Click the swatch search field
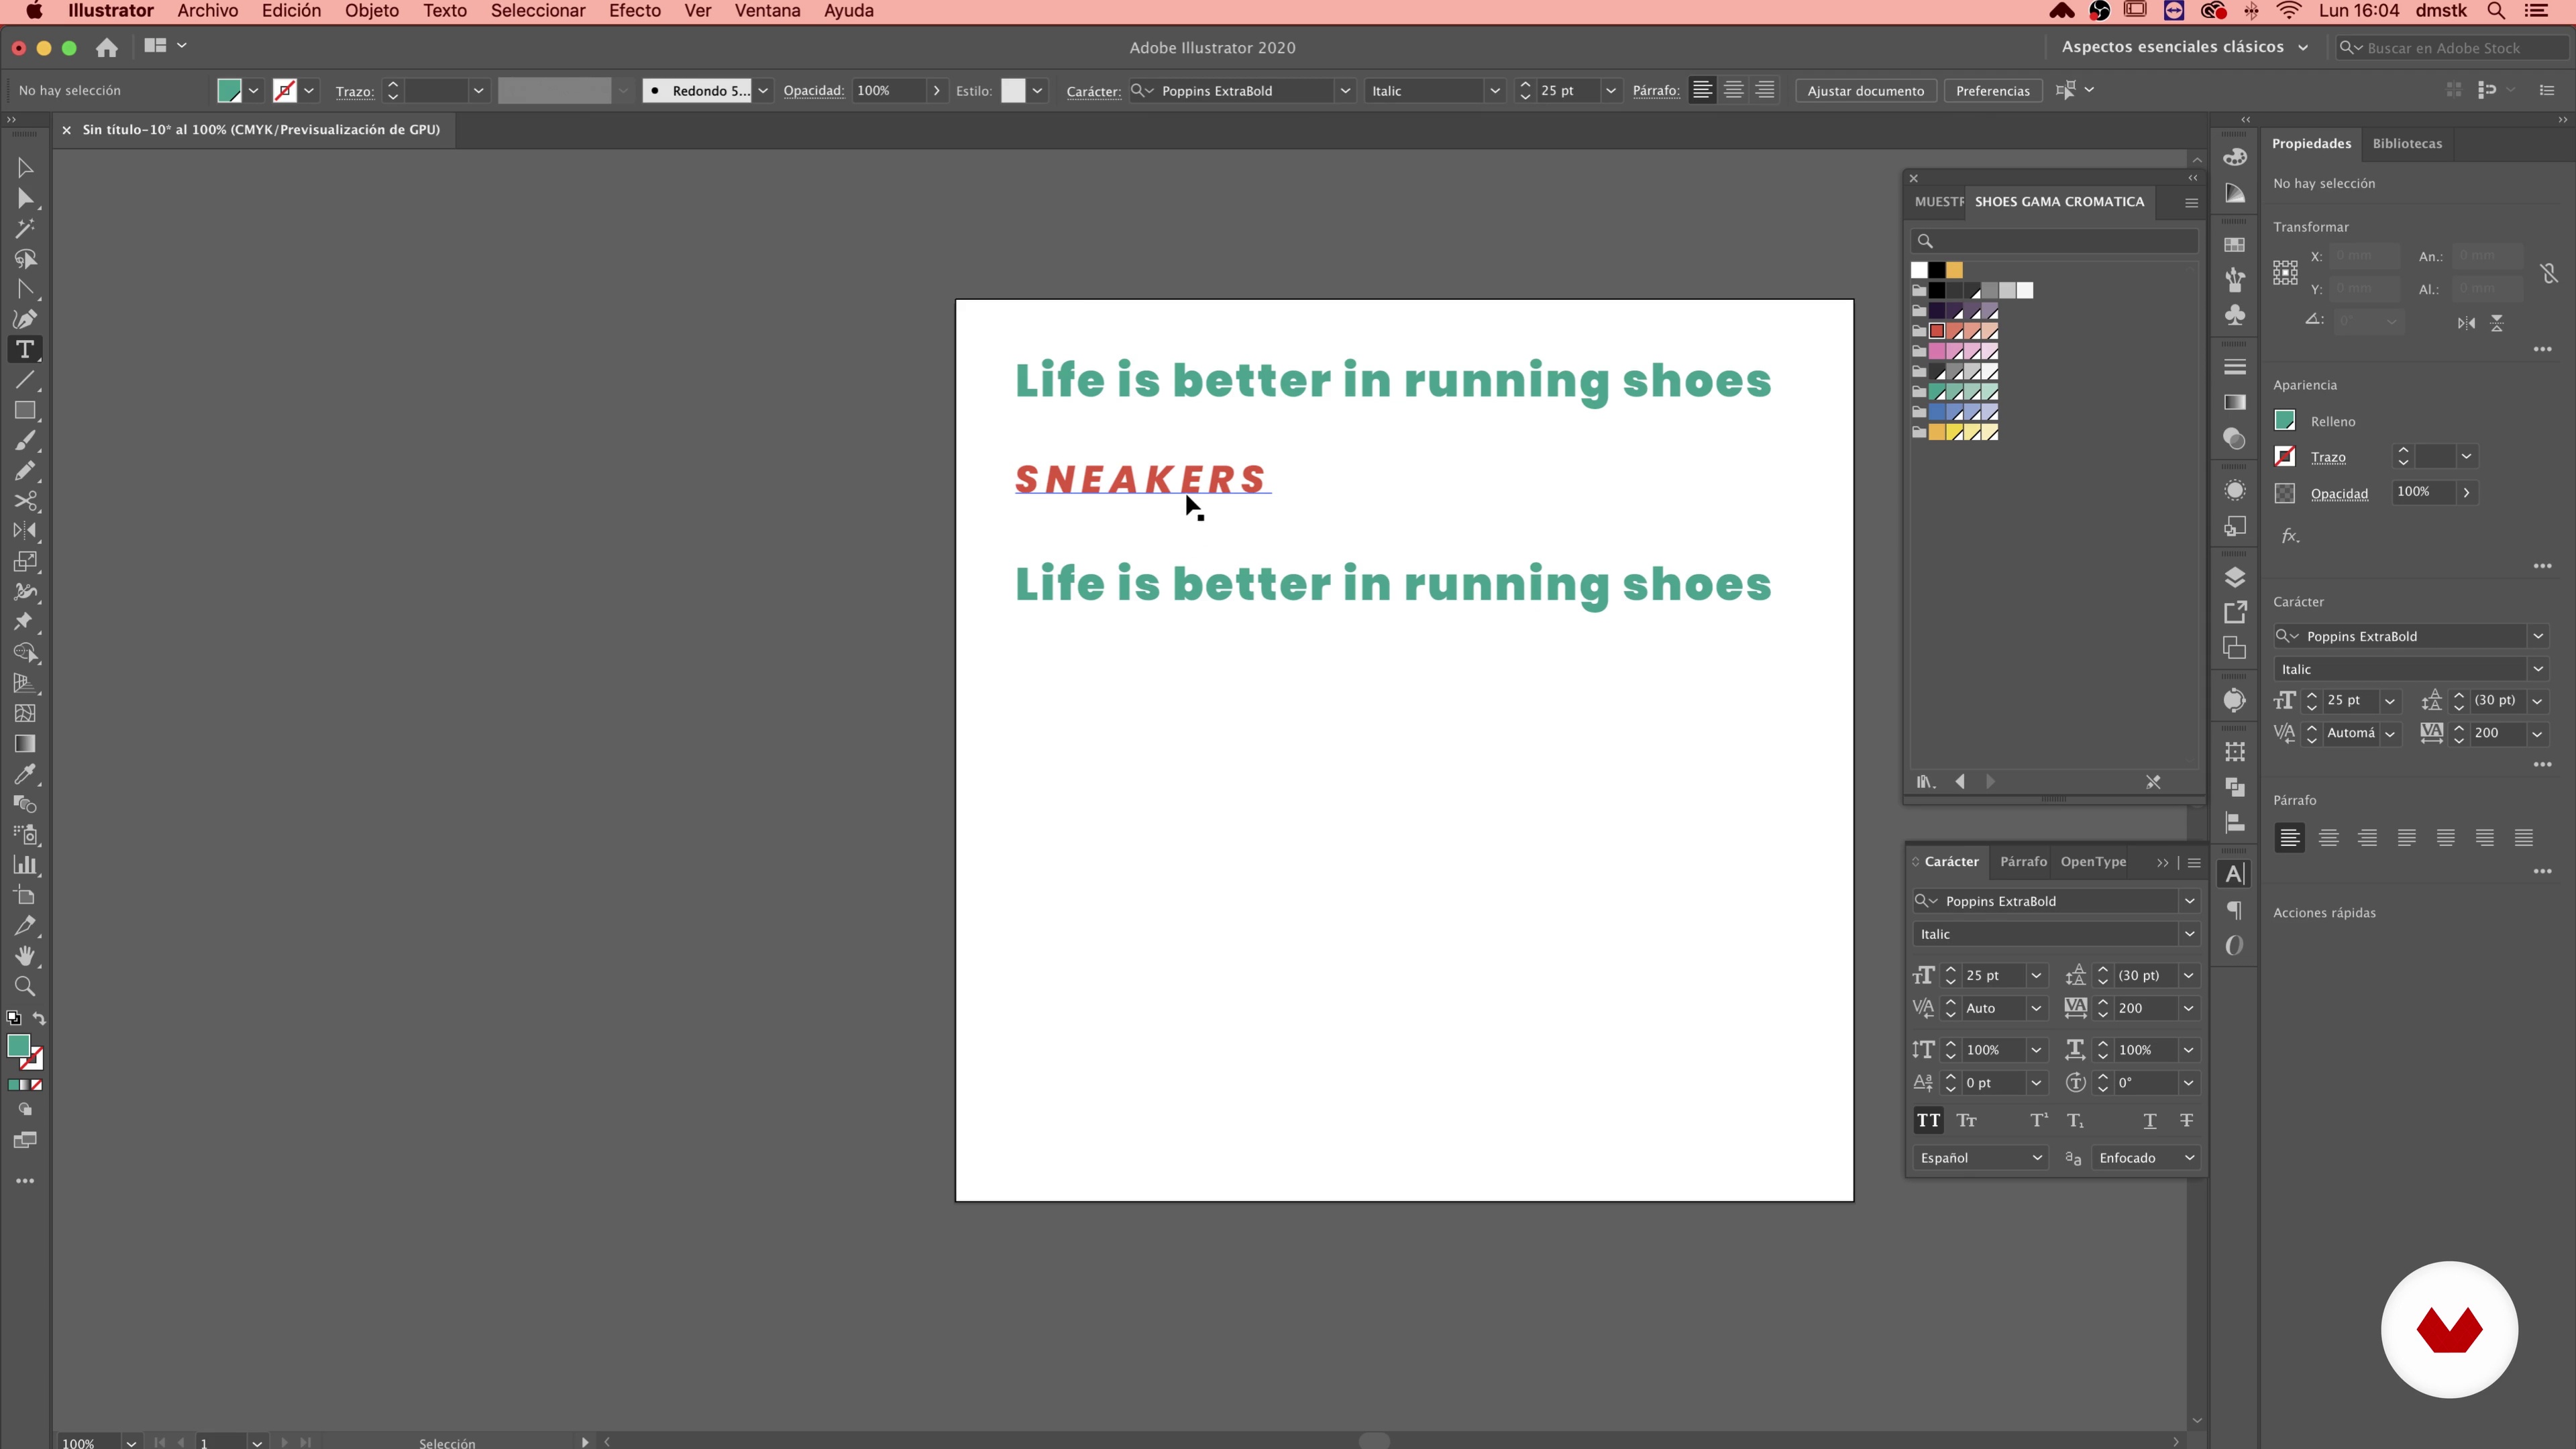The image size is (2576, 1449). coord(2055,241)
